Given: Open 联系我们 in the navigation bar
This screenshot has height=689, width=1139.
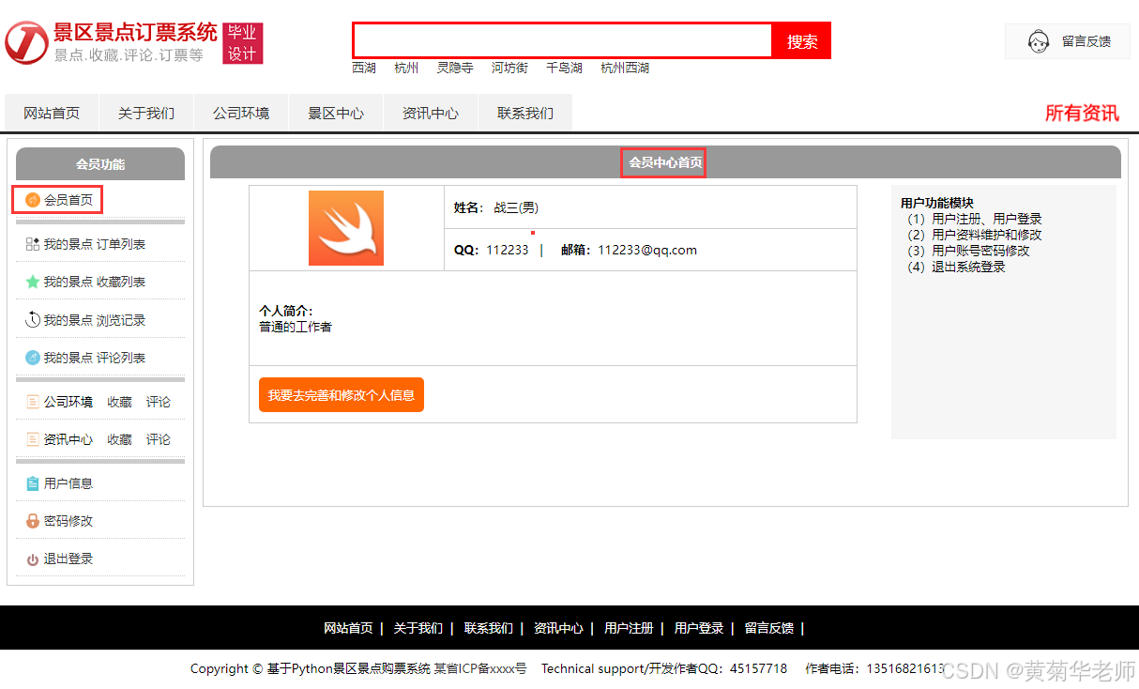Looking at the screenshot, I should coord(525,113).
